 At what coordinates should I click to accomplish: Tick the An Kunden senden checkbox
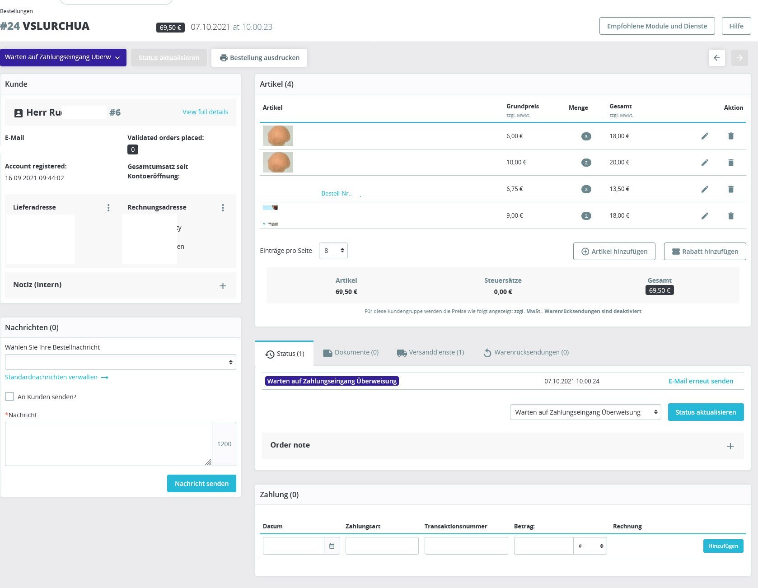9,397
